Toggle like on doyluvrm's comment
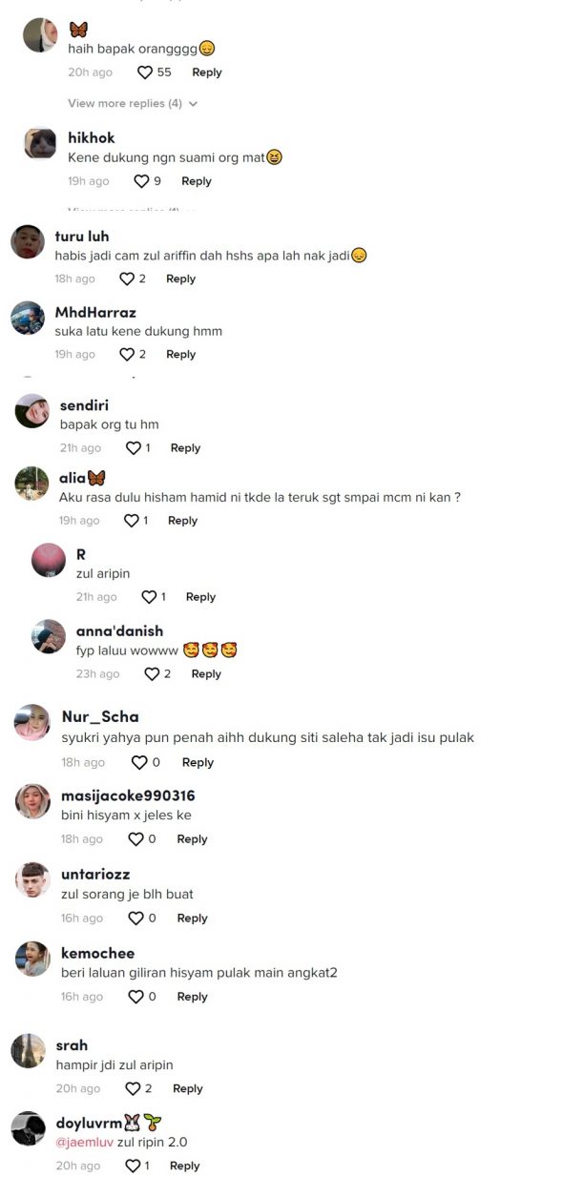 132,1166
